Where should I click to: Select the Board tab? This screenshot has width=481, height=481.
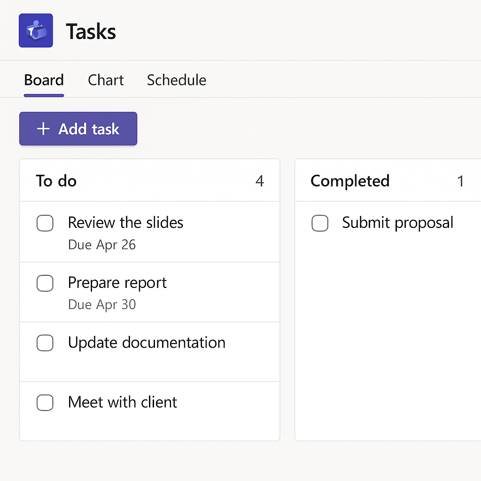(x=44, y=80)
